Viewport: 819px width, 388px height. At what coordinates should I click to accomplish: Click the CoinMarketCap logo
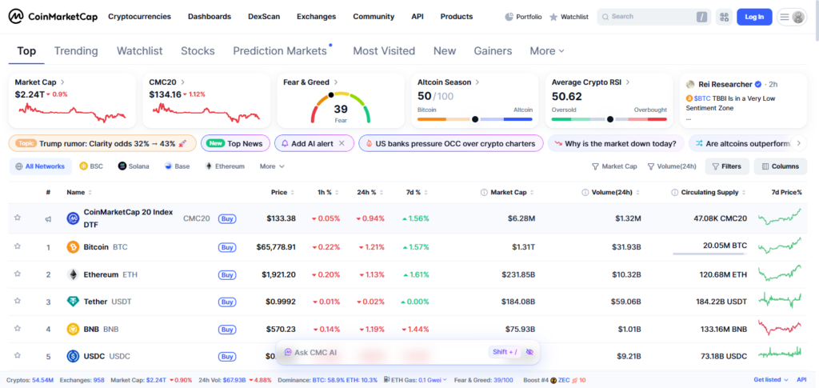pos(53,17)
